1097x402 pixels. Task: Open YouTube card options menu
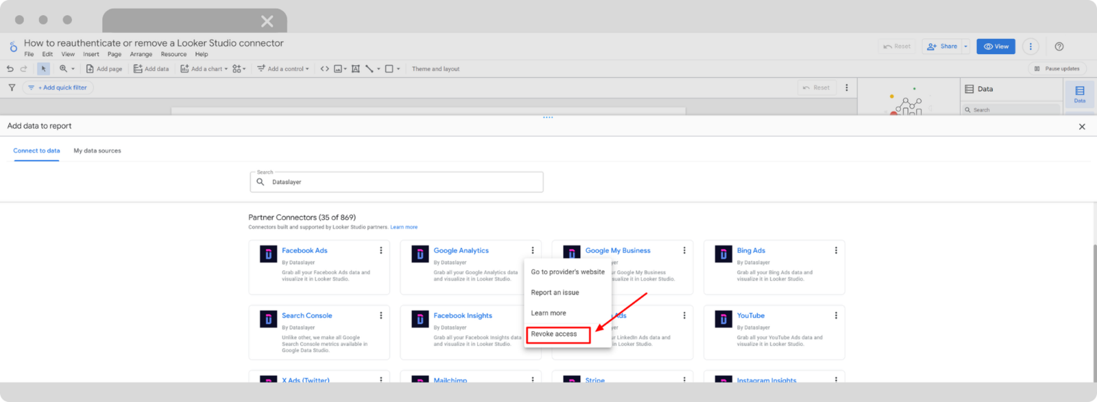(836, 316)
